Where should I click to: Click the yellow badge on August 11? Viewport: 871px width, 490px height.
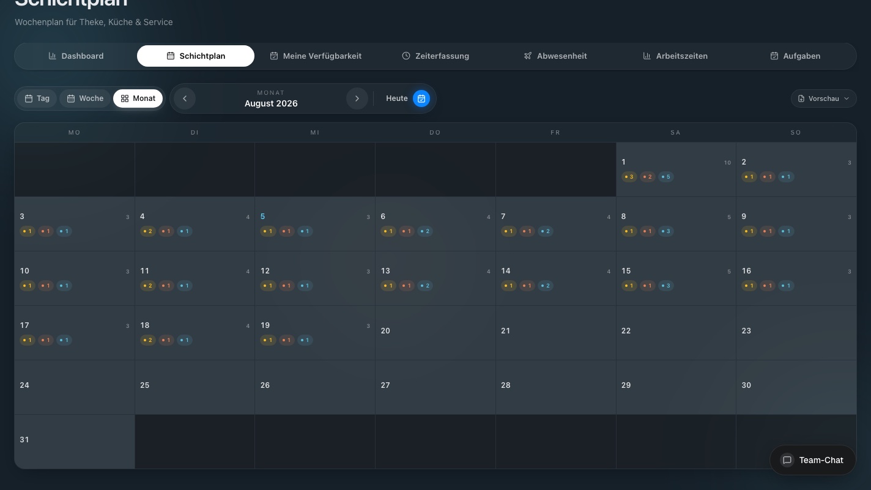point(147,286)
